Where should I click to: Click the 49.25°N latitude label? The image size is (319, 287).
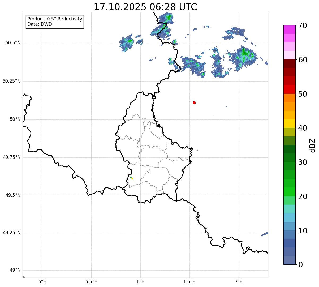pyautogui.click(x=11, y=233)
